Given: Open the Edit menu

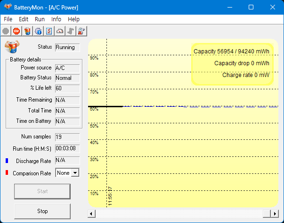Looking at the screenshot, I should tap(24, 19).
